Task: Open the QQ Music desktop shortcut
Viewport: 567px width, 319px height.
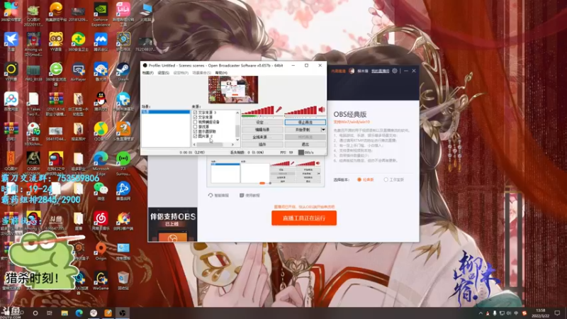Action: click(101, 131)
